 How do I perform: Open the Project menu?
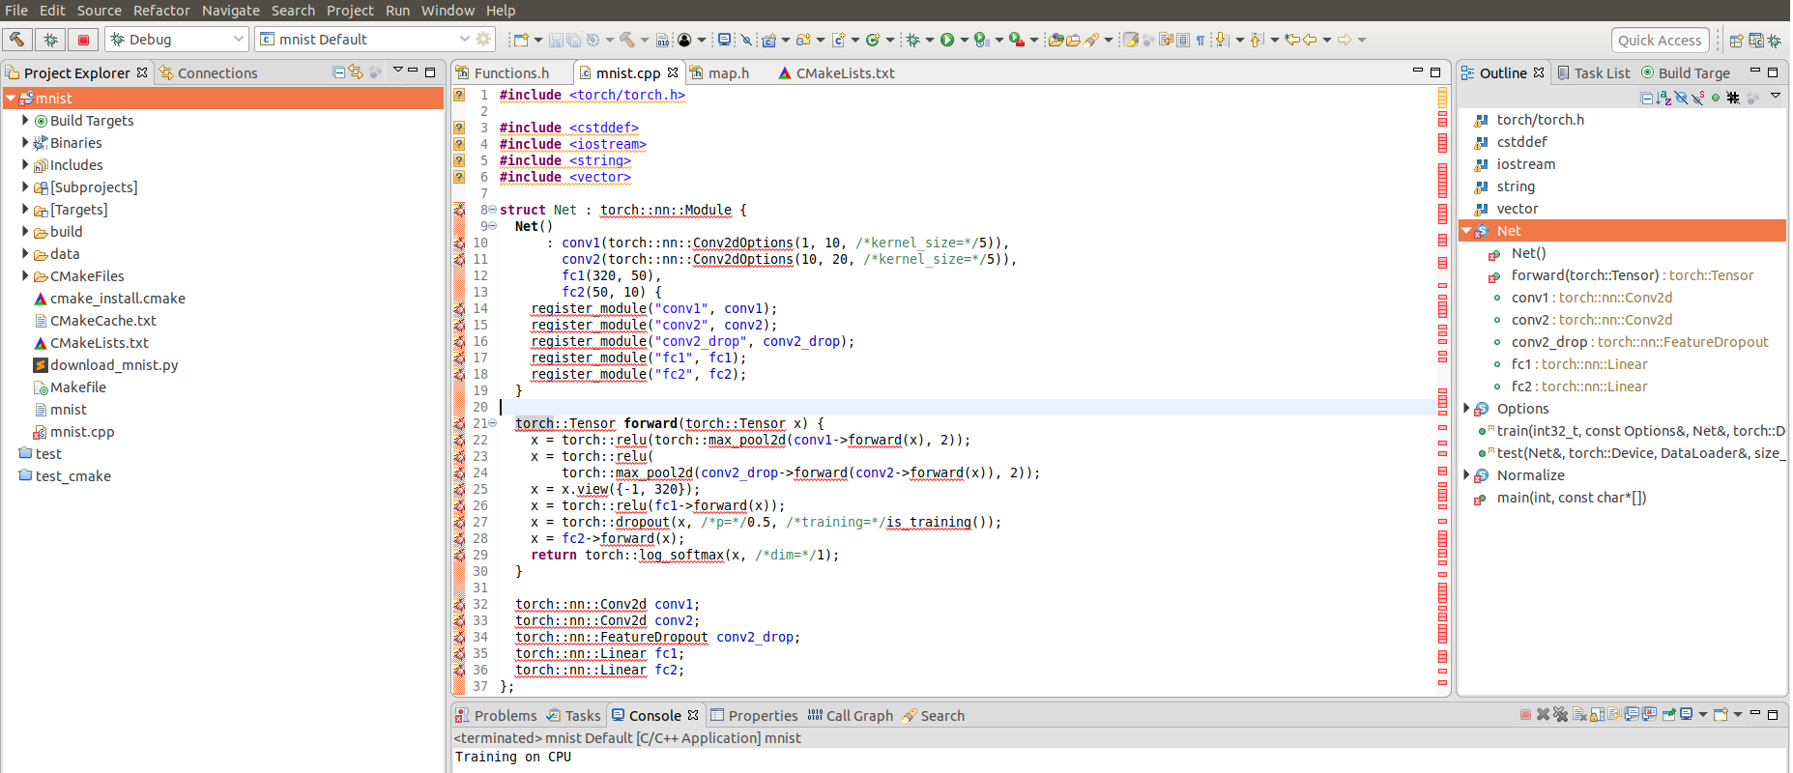pyautogui.click(x=350, y=10)
